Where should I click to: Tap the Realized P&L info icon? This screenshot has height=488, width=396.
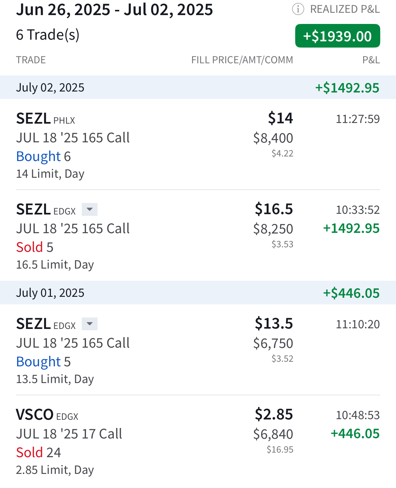[298, 9]
